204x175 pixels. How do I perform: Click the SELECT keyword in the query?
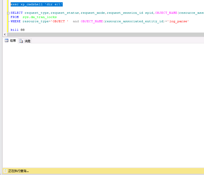tap(17, 13)
